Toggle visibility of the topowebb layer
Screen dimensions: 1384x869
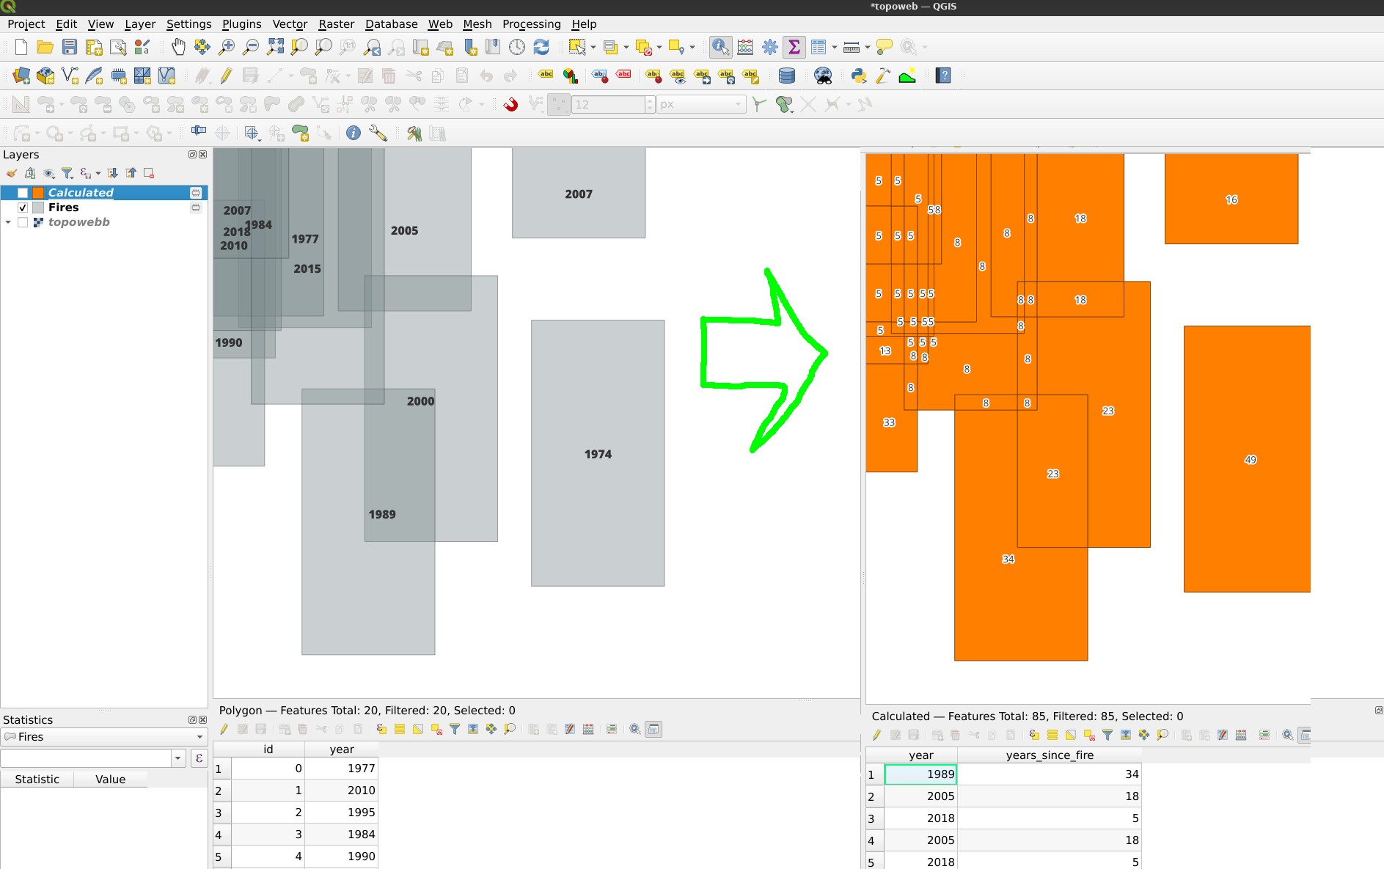pos(23,222)
